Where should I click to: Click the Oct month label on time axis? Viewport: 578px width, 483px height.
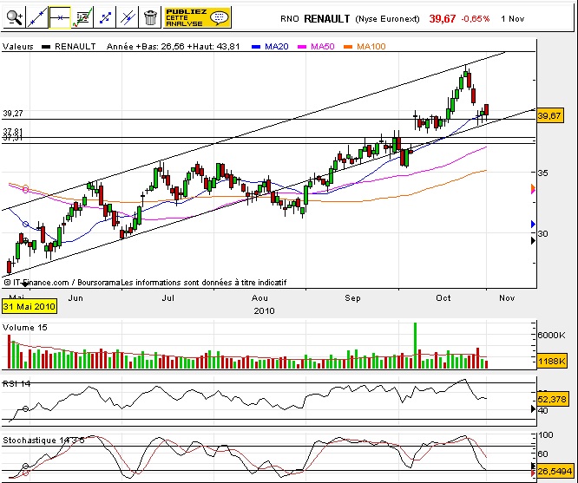pos(443,297)
